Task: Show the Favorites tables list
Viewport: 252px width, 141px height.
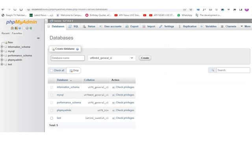Action: coord(17,33)
